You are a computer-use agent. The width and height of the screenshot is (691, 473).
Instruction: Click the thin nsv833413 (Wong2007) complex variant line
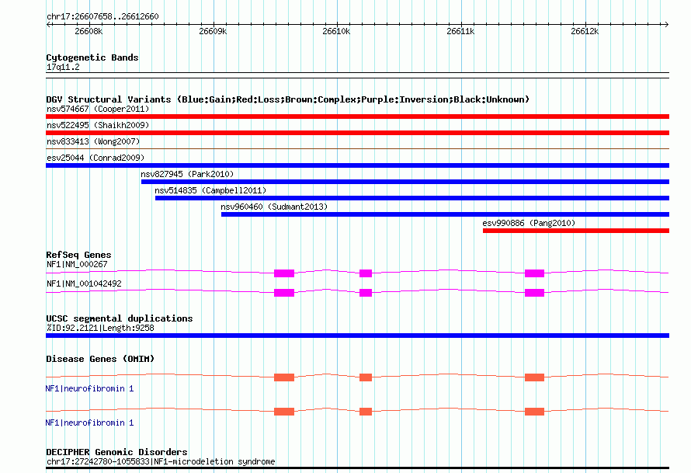click(357, 149)
